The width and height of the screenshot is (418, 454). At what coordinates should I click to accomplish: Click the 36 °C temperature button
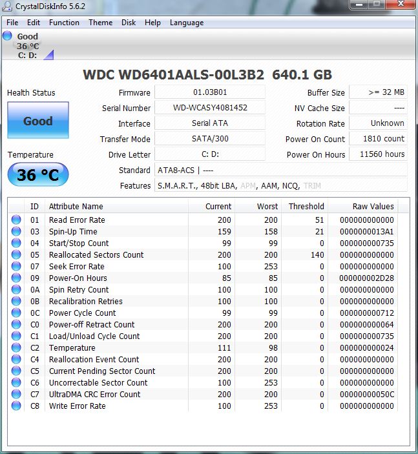coord(38,174)
